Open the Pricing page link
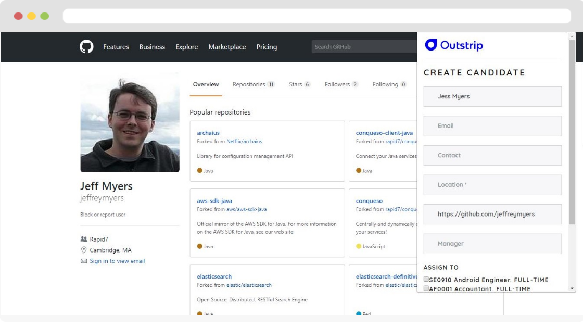The height and width of the screenshot is (328, 583). coord(267,47)
